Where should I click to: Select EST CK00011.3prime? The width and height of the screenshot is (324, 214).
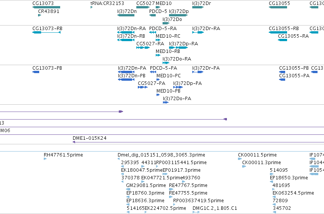click(x=244, y=166)
